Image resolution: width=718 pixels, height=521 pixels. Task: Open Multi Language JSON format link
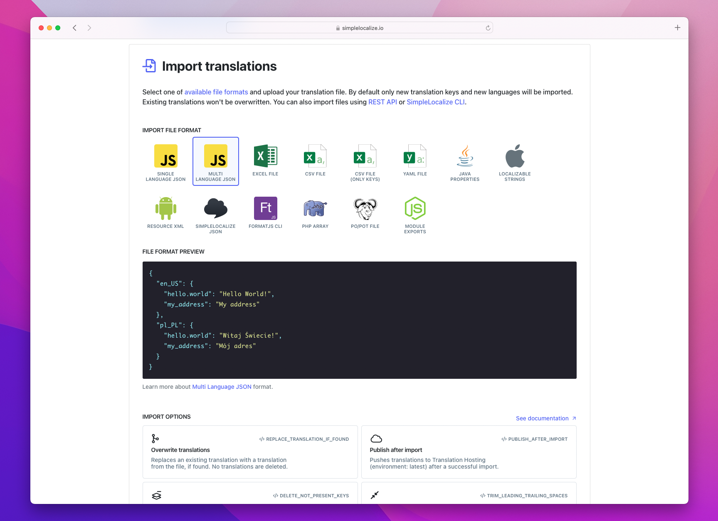[222, 387]
